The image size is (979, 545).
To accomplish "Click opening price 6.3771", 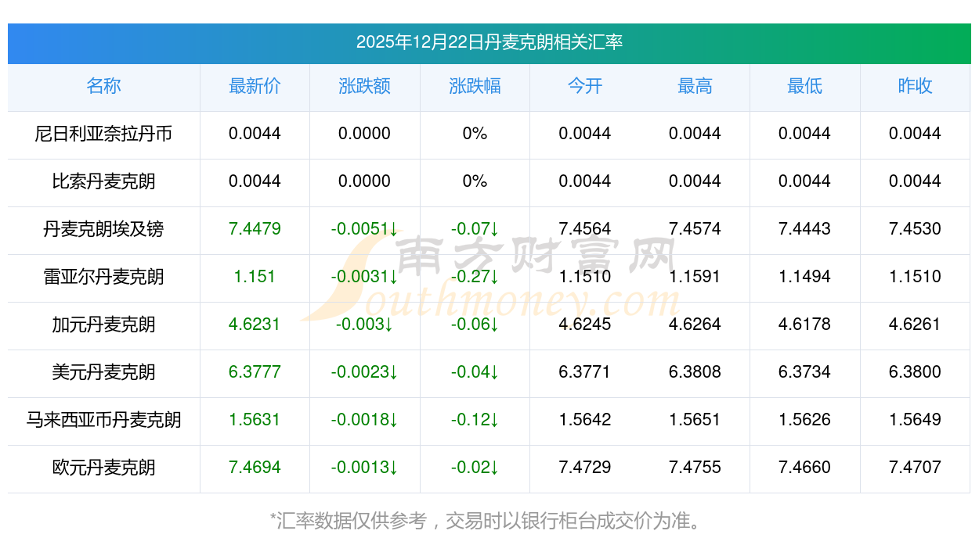I will point(585,372).
